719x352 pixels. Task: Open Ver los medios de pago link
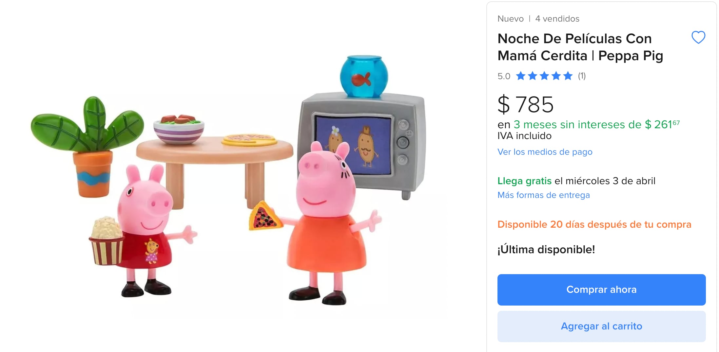pos(545,152)
